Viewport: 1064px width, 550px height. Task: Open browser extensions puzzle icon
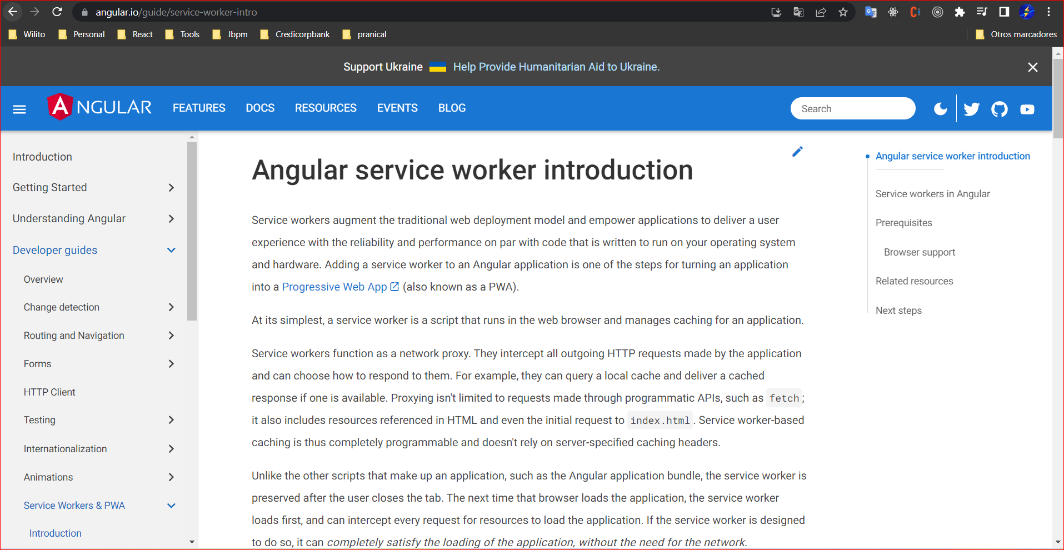click(960, 12)
